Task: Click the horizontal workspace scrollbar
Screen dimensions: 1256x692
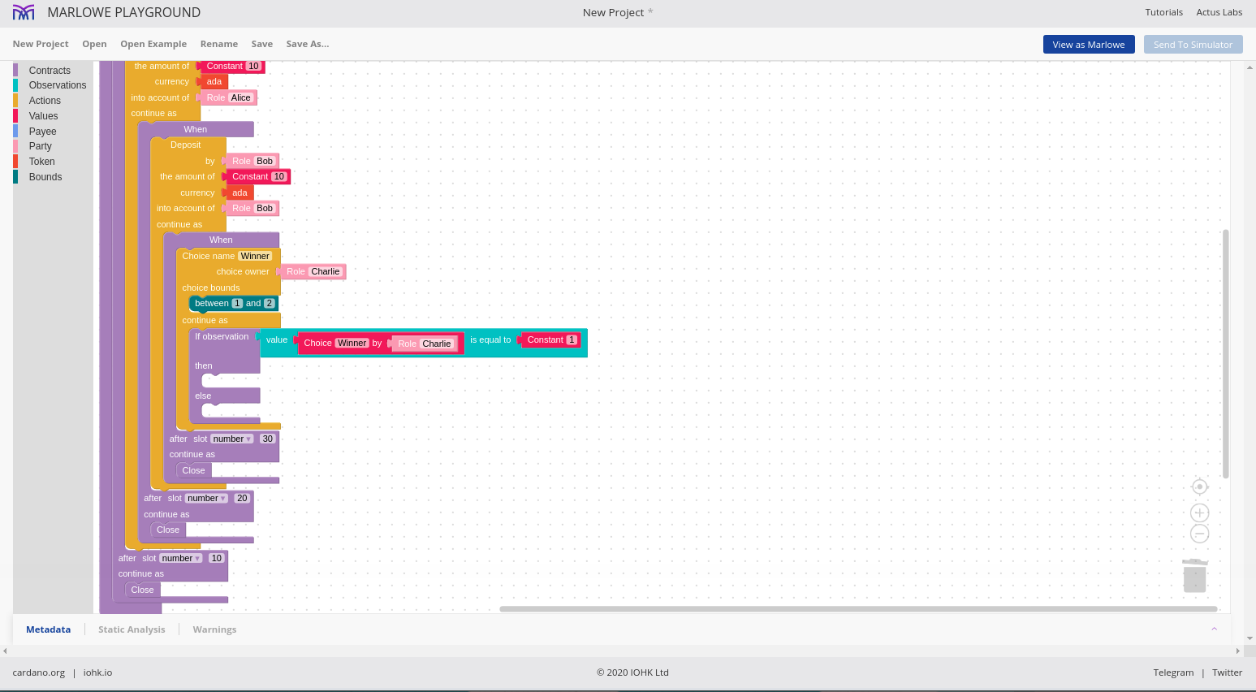Action: pyautogui.click(x=857, y=608)
